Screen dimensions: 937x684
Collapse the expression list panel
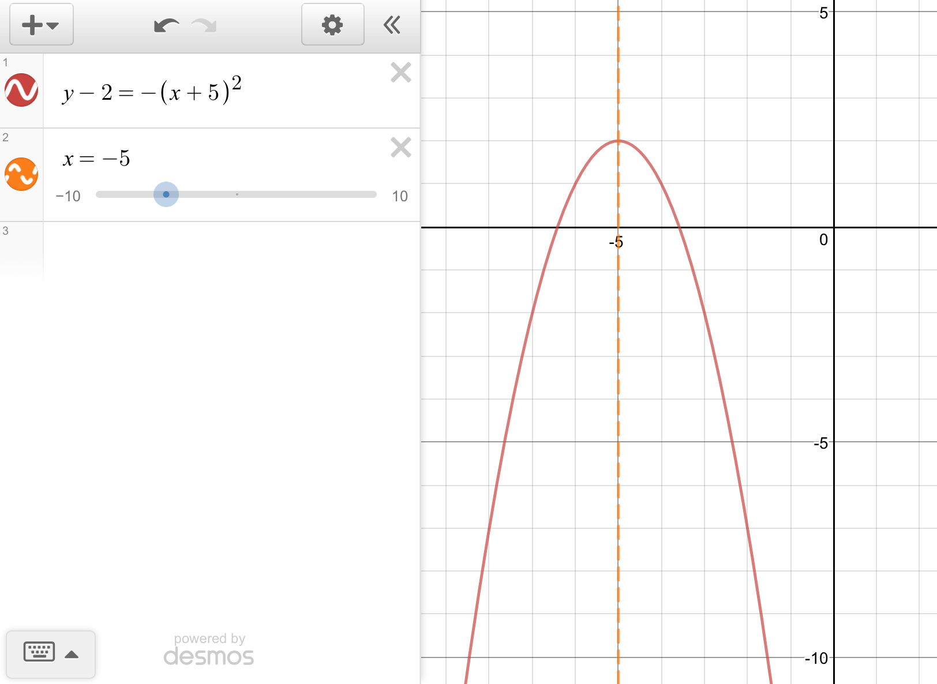click(x=392, y=25)
